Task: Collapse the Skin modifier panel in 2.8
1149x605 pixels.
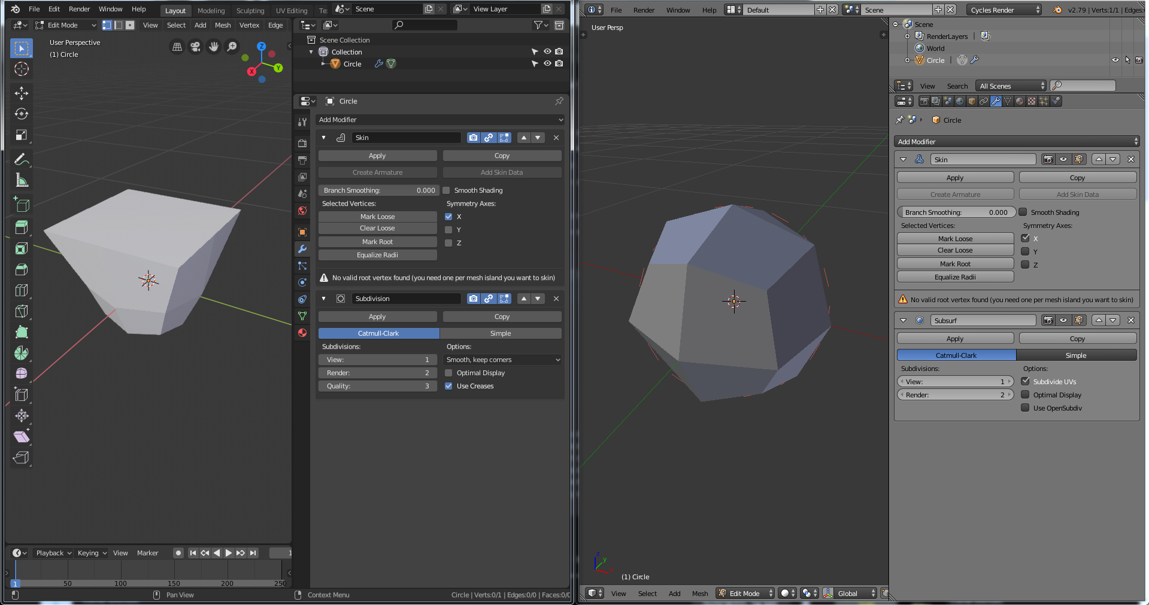Action: (324, 138)
